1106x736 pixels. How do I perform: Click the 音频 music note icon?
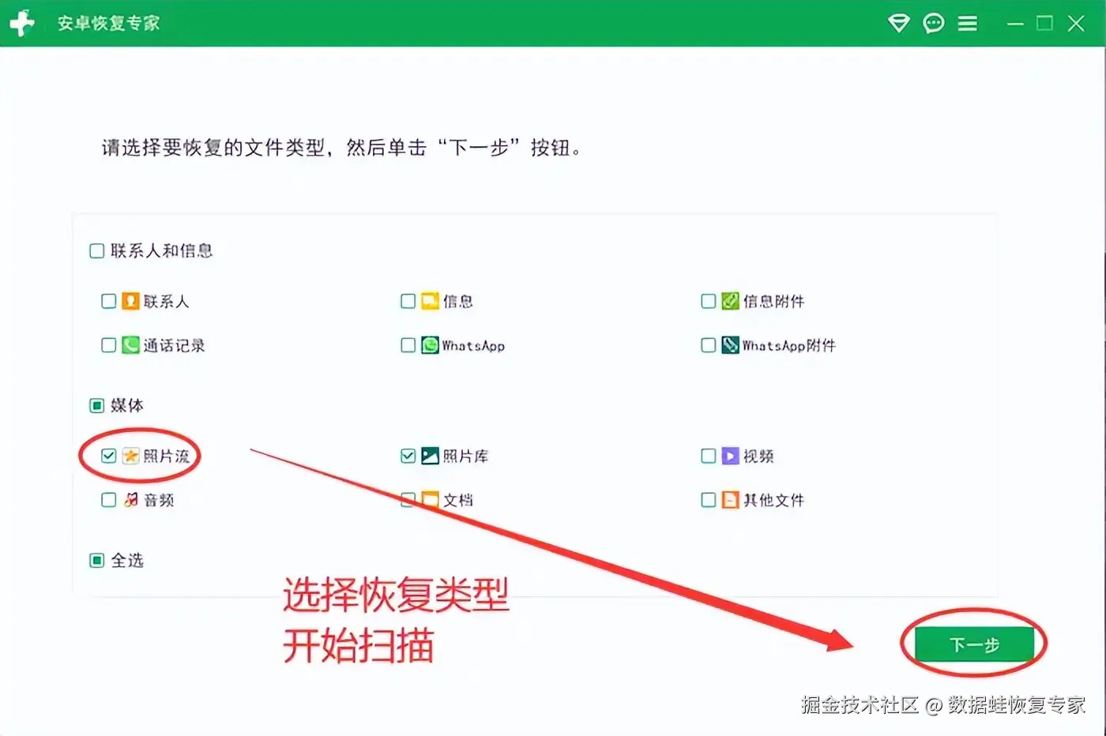tap(130, 500)
